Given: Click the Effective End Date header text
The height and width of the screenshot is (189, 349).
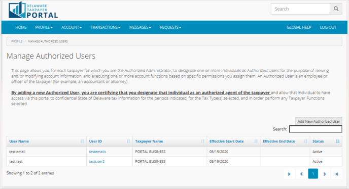Looking at the screenshot, I should pos(279,141).
